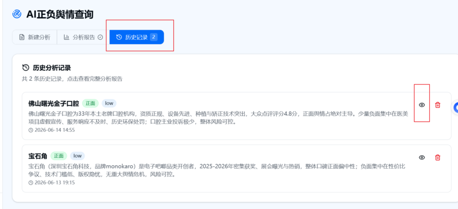Click the history clock icon on the 历史记录 tab

tap(119, 37)
